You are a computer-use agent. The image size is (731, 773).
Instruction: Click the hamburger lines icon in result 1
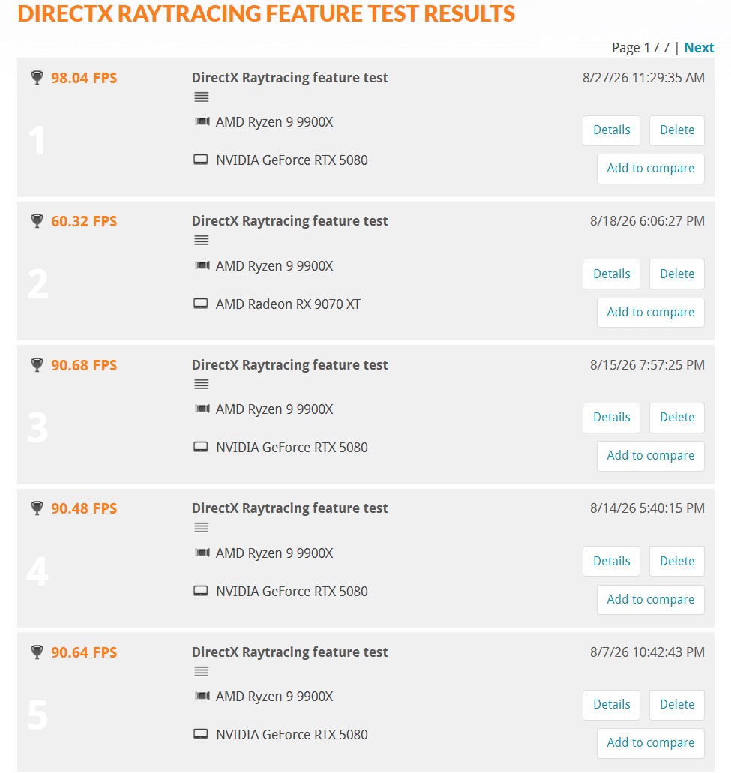tap(201, 97)
